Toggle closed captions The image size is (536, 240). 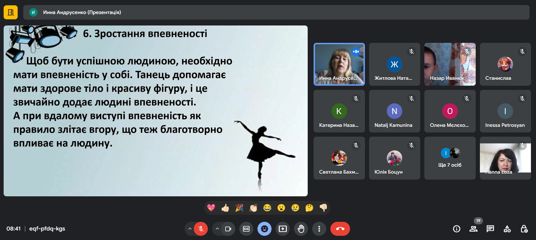[x=246, y=229]
